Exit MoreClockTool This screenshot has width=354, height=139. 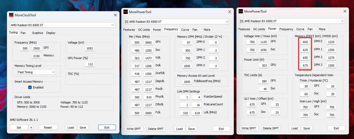tap(107, 128)
